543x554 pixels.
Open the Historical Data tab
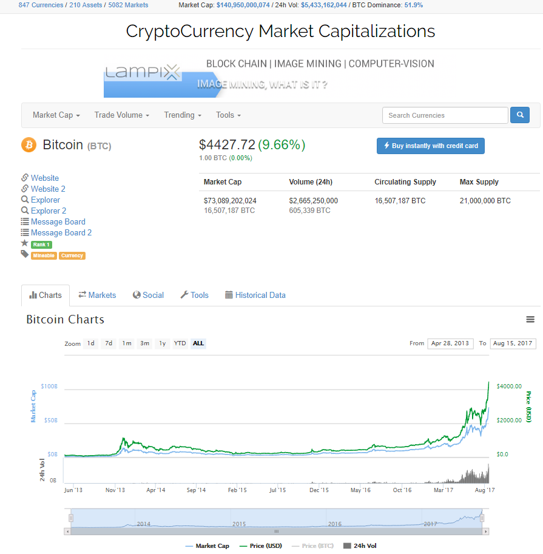point(255,296)
